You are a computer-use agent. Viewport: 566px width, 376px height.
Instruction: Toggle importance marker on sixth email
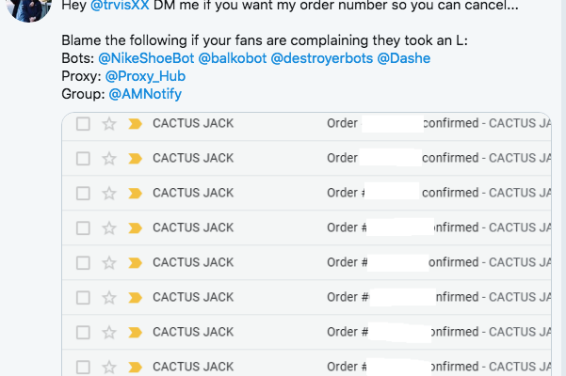pyautogui.click(x=135, y=298)
